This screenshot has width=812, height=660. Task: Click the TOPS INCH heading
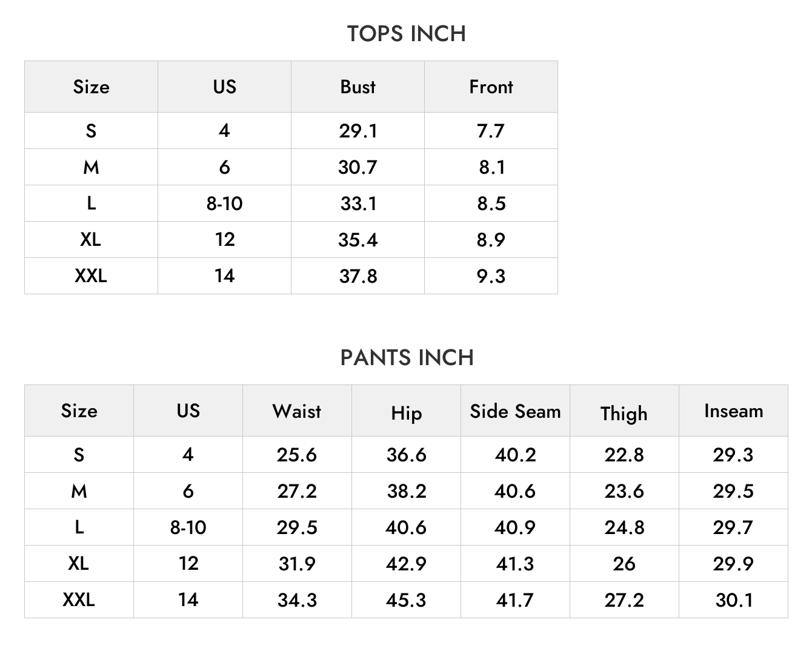tap(406, 34)
